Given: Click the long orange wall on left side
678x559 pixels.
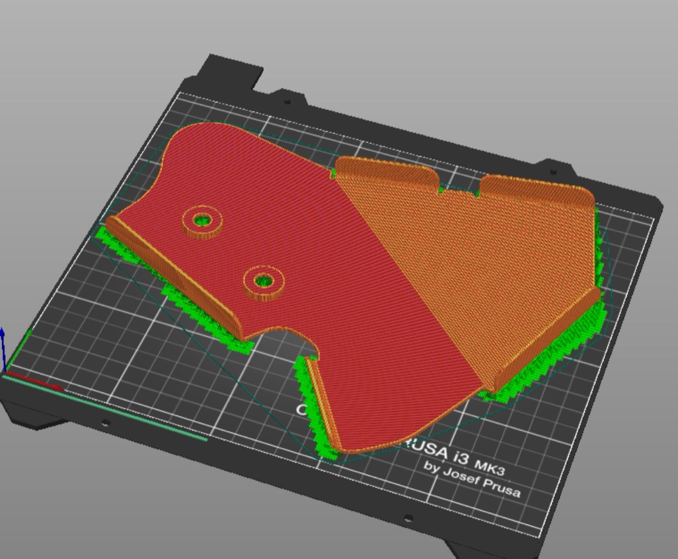Looking at the screenshot, I should (x=175, y=276).
